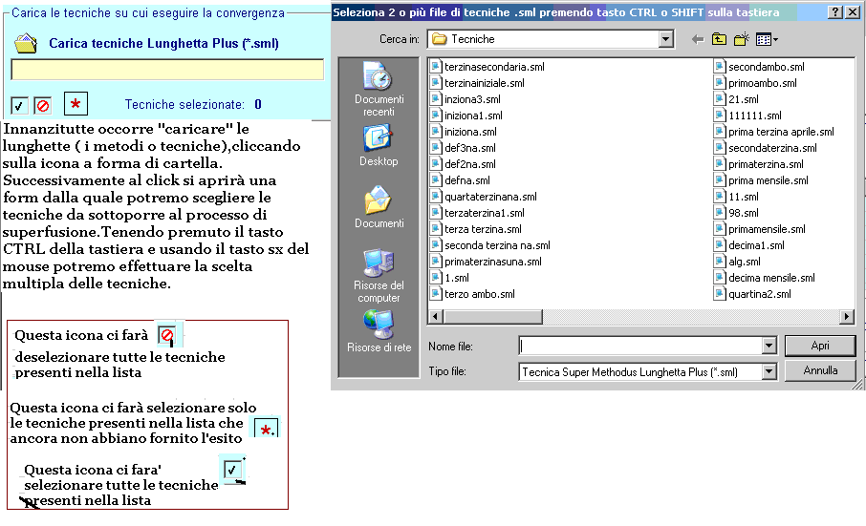Viewport: 866px width, 526px height.
Task: Click the folder icon to load techniques
Action: pyautogui.click(x=26, y=44)
